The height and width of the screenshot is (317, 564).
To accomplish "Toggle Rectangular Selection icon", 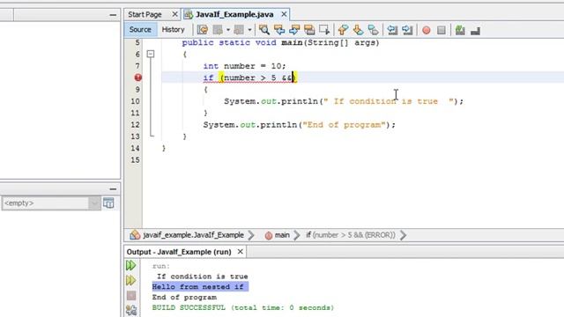I will [x=324, y=30].
